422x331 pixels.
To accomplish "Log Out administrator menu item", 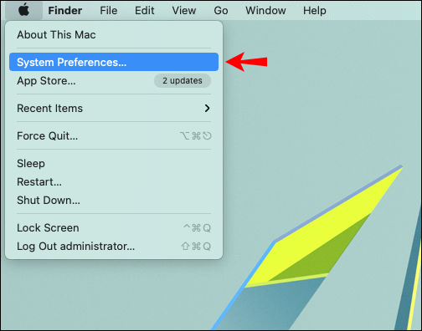I will coord(114,246).
